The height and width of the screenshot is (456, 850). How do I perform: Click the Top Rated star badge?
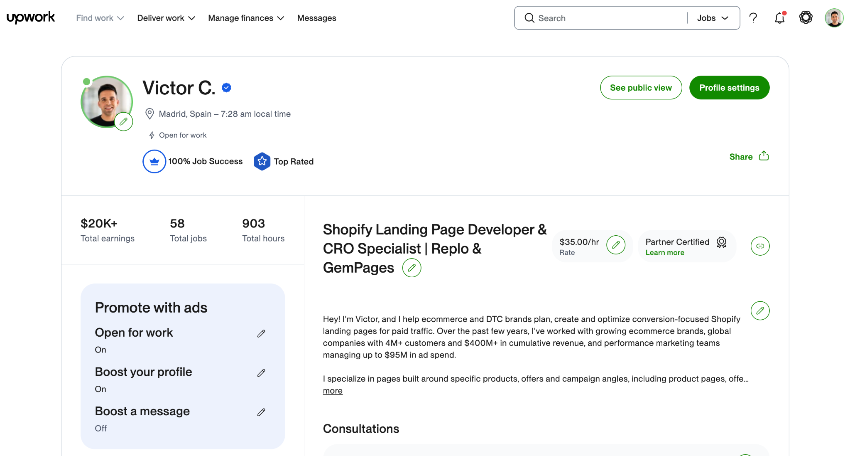point(262,161)
